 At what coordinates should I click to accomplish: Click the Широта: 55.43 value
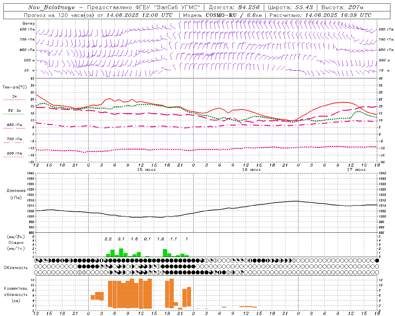(290, 7)
